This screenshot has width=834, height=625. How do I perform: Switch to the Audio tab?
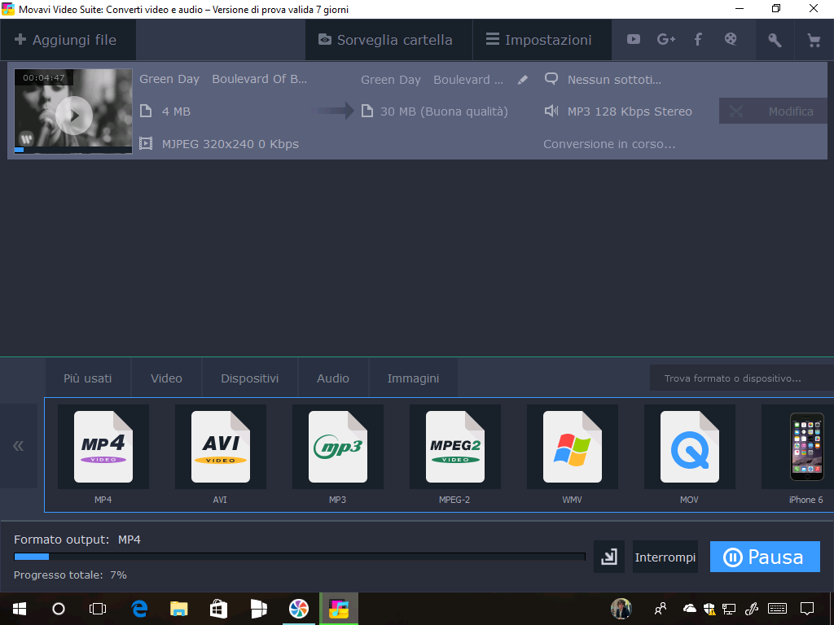click(333, 378)
